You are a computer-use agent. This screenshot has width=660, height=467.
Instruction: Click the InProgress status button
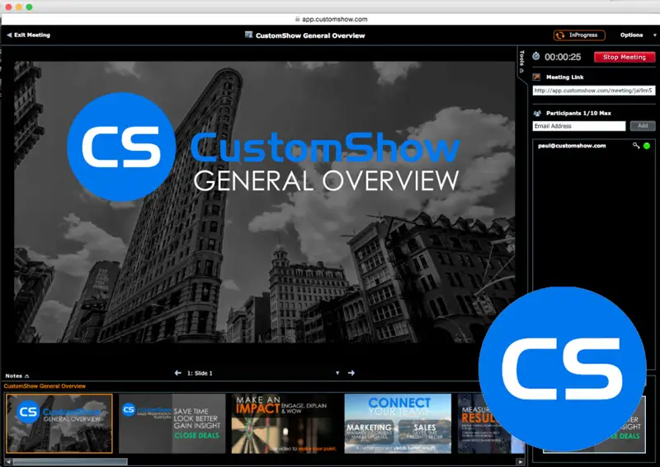[x=579, y=35]
